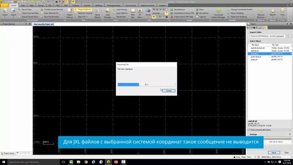293x165 pixels.
Task: Open the Import Folder path dropdown
Action: pyautogui.click(x=287, y=36)
